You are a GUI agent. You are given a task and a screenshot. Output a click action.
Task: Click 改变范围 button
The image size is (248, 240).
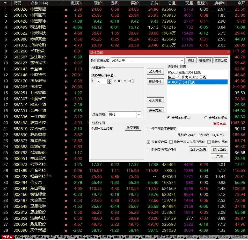pos(133,128)
